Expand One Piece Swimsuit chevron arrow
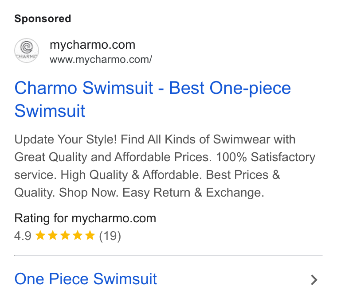The width and height of the screenshot is (337, 302). pos(314,280)
